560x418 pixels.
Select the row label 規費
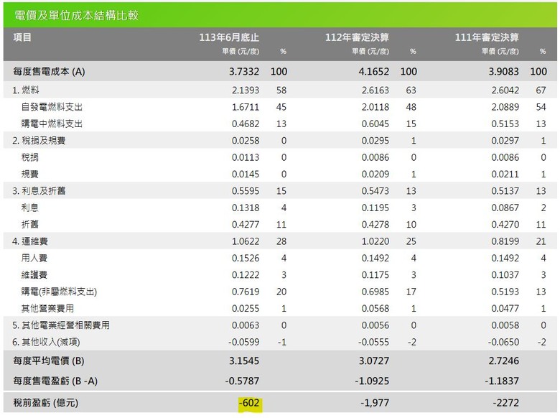(29, 174)
